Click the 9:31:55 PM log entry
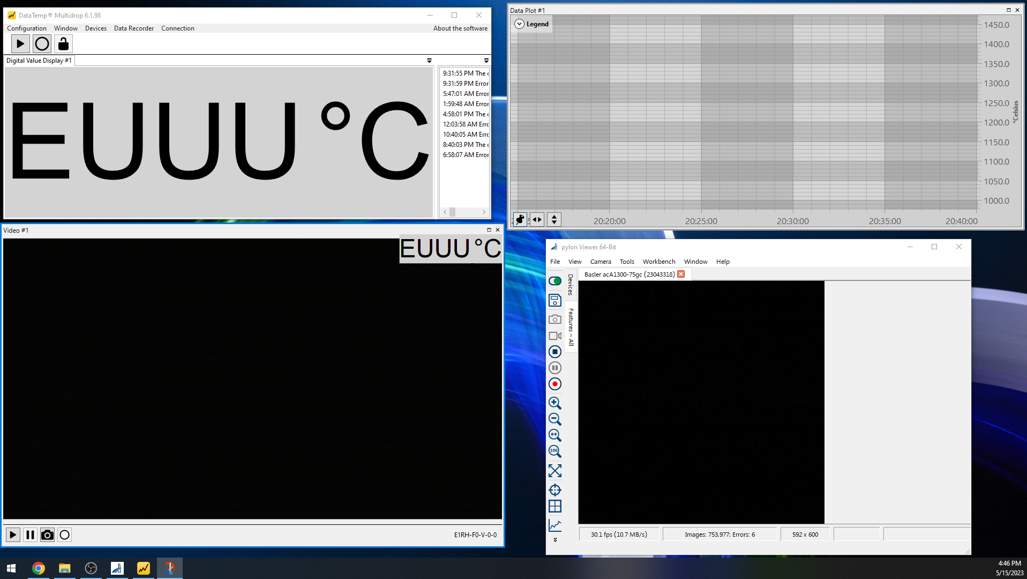Image resolution: width=1027 pixels, height=579 pixels. pos(465,73)
